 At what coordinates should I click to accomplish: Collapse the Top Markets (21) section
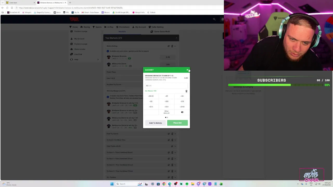(x=176, y=38)
